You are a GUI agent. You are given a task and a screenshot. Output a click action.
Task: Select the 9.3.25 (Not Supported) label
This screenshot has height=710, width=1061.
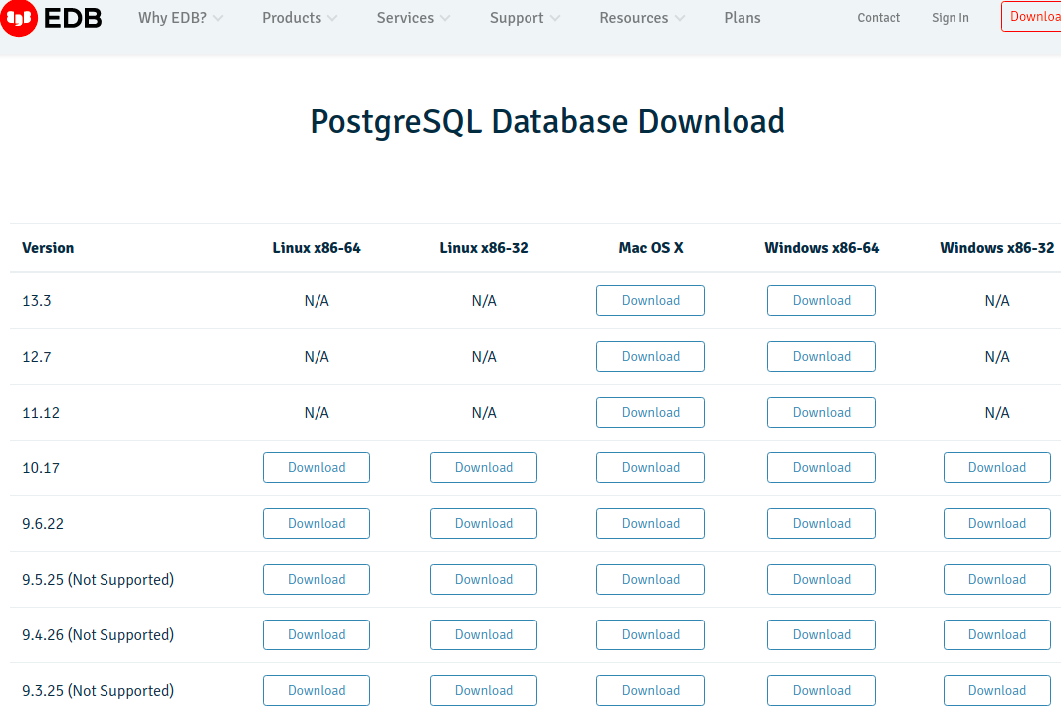[x=99, y=691]
